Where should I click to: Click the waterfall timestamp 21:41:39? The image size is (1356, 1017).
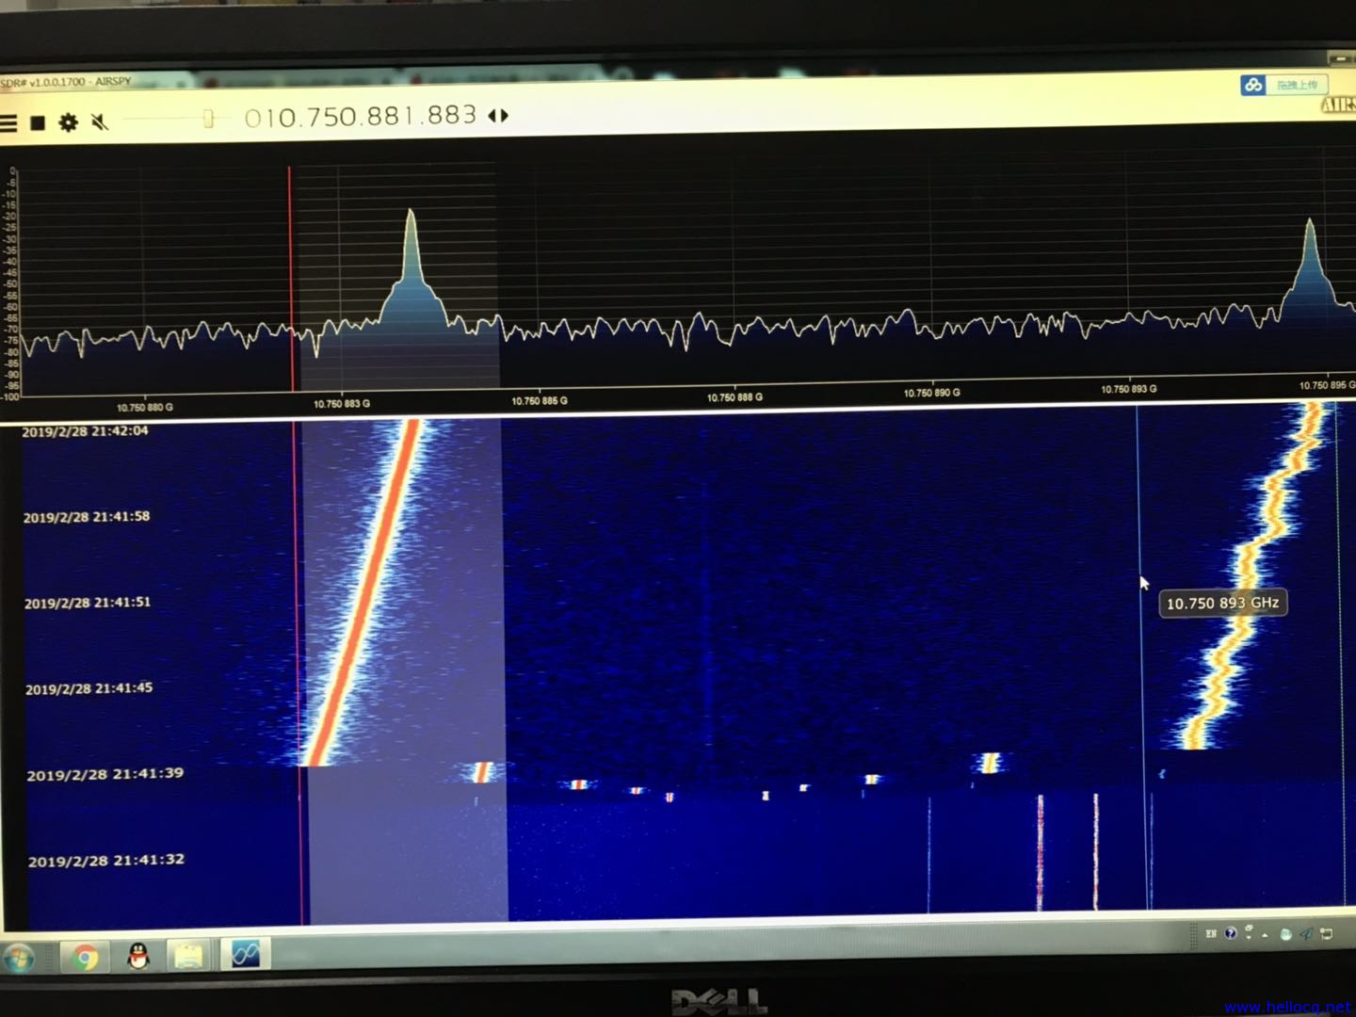pyautogui.click(x=105, y=774)
